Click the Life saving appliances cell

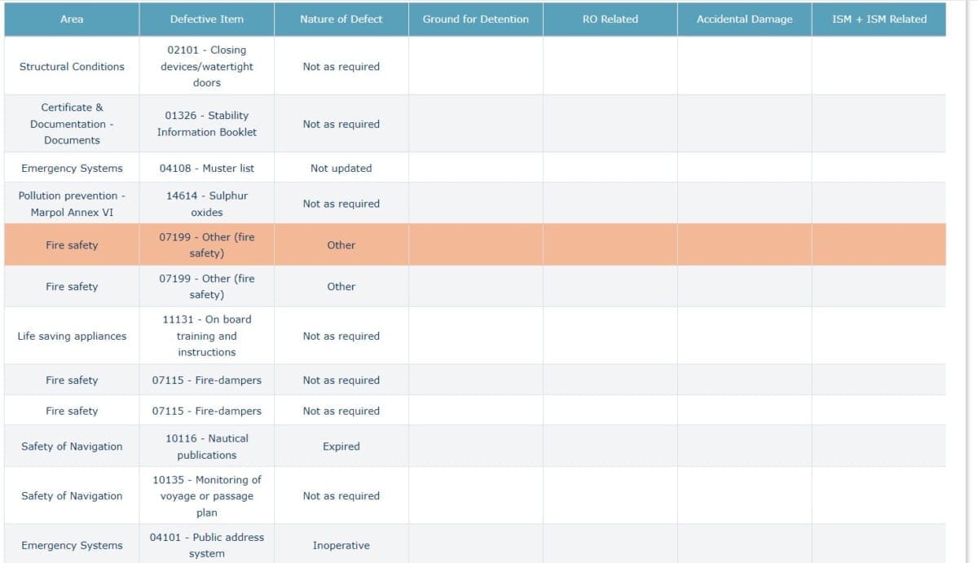click(72, 336)
